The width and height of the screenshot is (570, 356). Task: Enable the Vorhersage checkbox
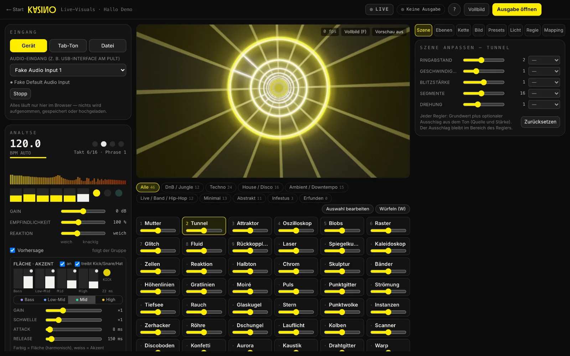coord(12,250)
